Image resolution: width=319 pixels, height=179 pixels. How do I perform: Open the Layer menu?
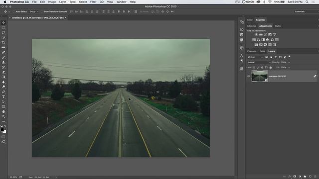62,2
